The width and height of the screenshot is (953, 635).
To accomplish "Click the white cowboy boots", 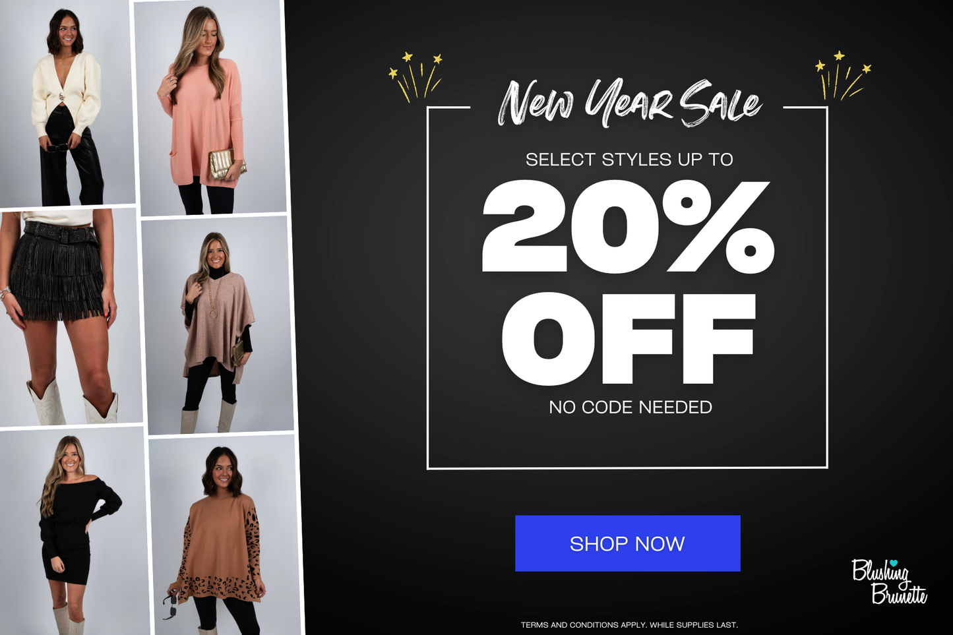I will [x=73, y=403].
